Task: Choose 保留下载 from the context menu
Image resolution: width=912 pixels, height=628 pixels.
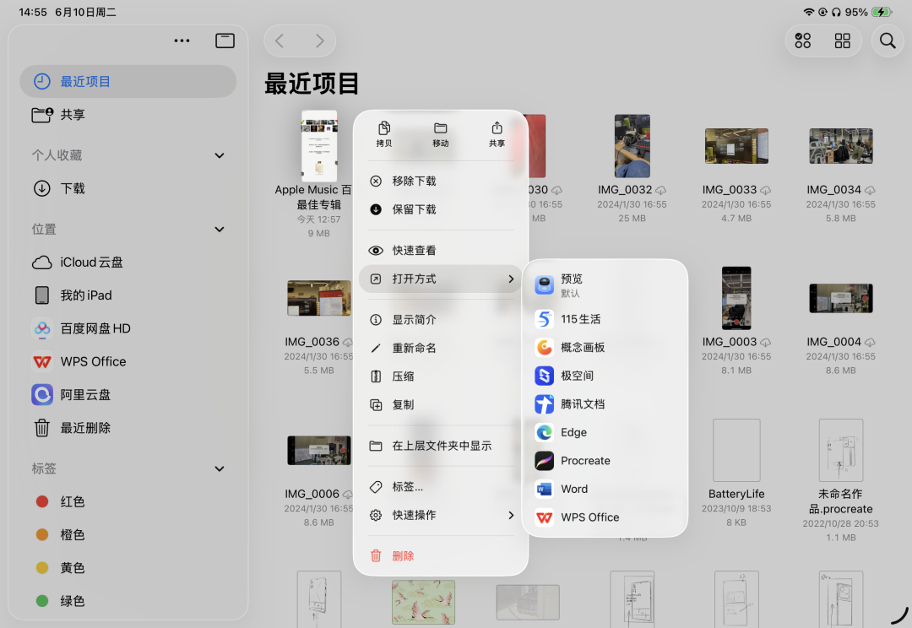Action: (x=441, y=209)
